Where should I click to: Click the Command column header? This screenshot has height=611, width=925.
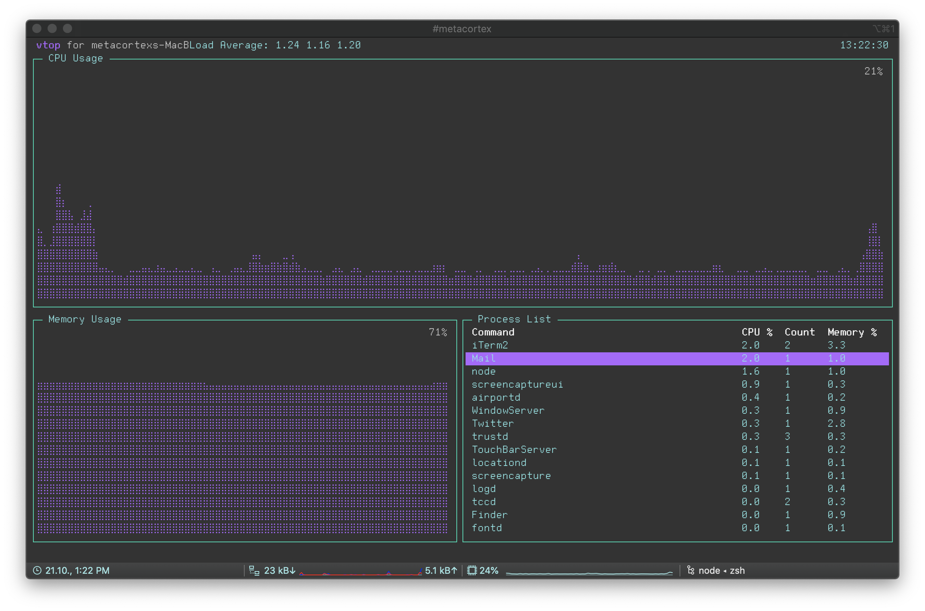(493, 332)
